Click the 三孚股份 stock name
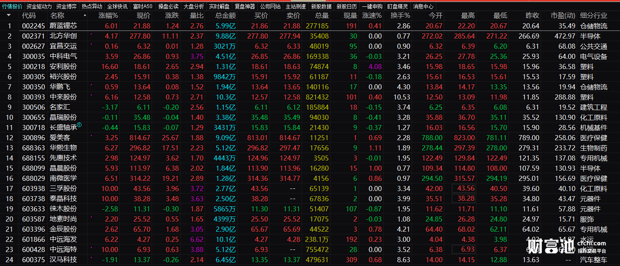 pos(64,188)
